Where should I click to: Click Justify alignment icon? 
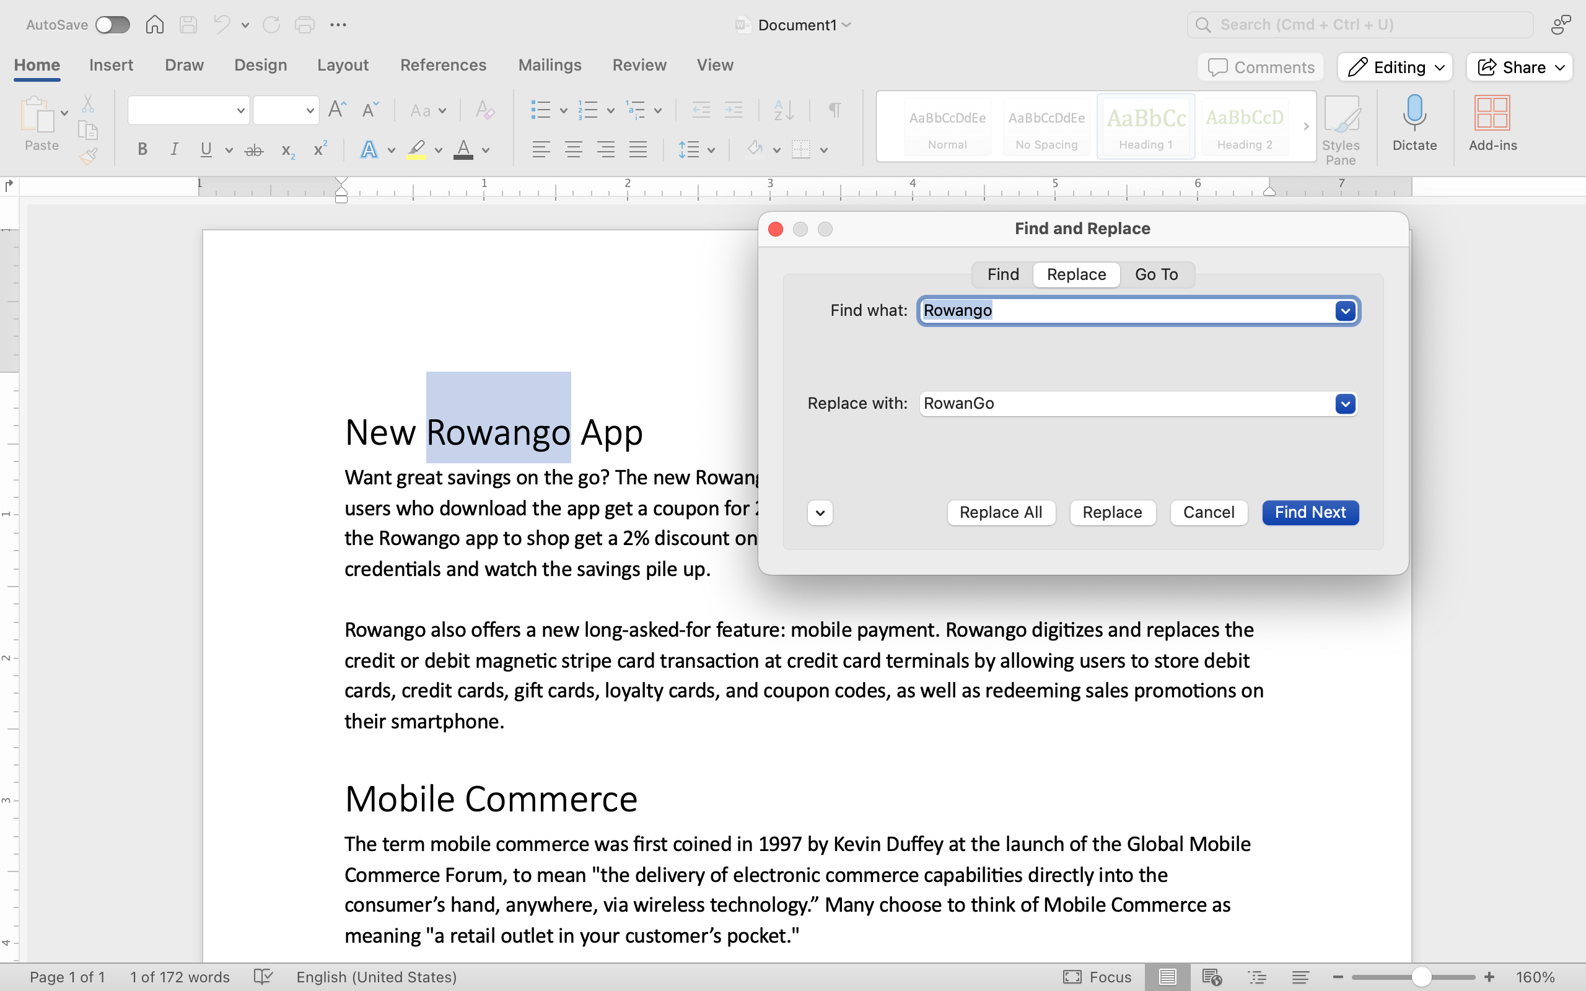coord(638,149)
